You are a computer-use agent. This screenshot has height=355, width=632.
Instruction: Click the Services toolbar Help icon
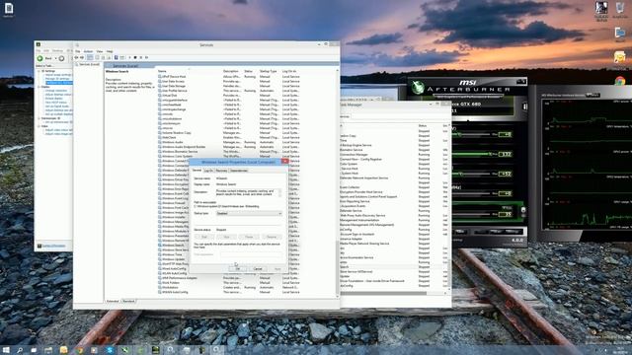pyautogui.click(x=117, y=57)
